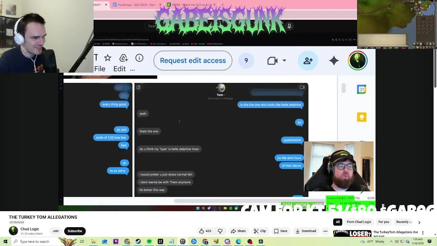Image resolution: width=437 pixels, height=246 pixels.
Task: Click the YouTube page vertical scrollbar
Action: pos(435,68)
